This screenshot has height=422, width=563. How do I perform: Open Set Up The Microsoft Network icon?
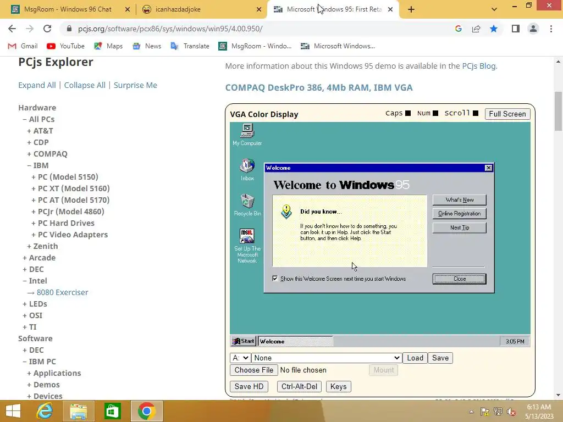point(247,246)
